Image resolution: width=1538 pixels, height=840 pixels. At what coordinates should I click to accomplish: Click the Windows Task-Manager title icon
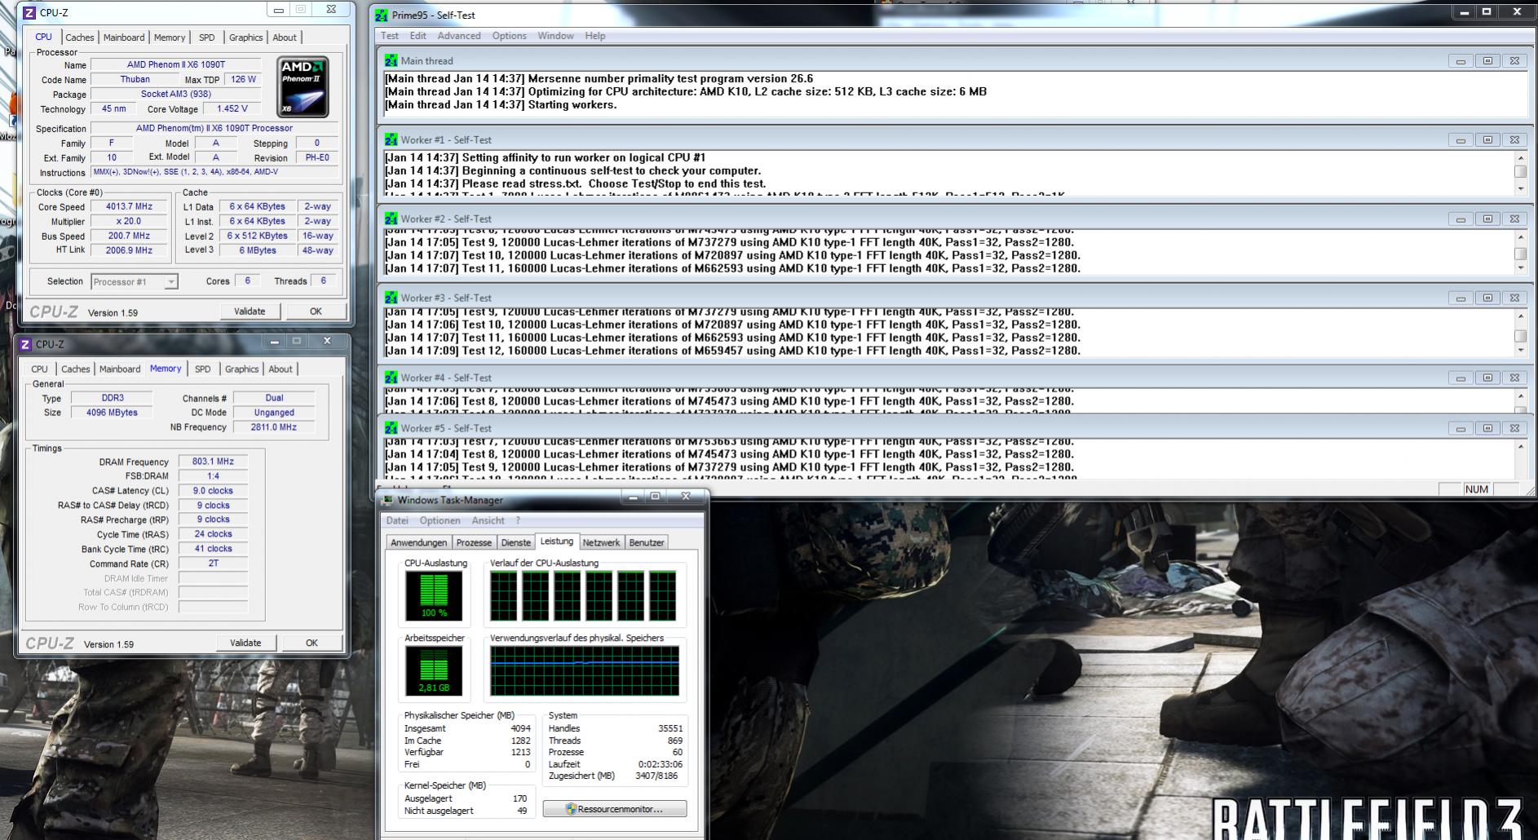tap(388, 500)
